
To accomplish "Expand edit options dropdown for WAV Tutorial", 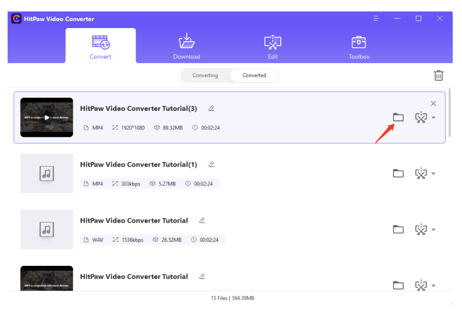I will point(433,230).
